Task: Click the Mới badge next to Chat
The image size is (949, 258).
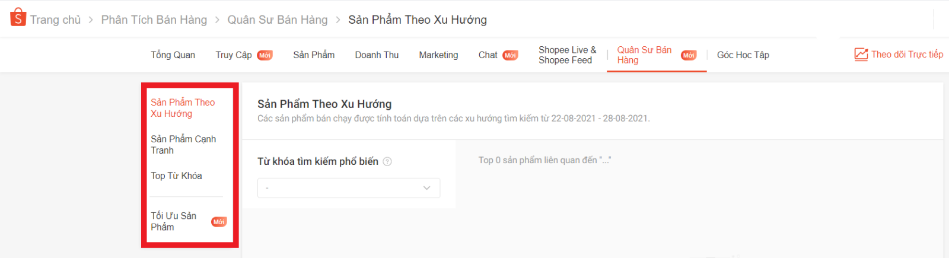Action: pyautogui.click(x=510, y=55)
